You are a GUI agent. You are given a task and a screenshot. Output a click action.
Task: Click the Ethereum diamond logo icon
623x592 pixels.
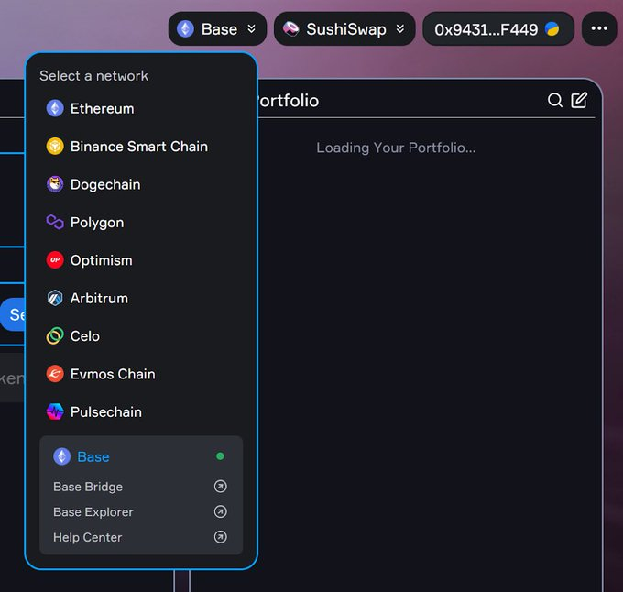point(55,108)
